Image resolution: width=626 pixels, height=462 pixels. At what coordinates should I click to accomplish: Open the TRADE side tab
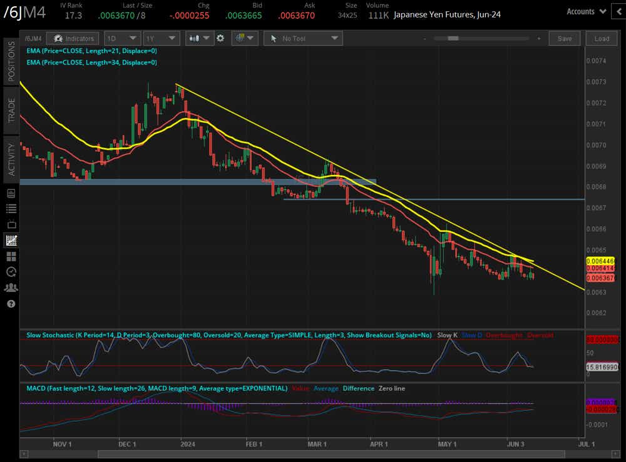11,110
